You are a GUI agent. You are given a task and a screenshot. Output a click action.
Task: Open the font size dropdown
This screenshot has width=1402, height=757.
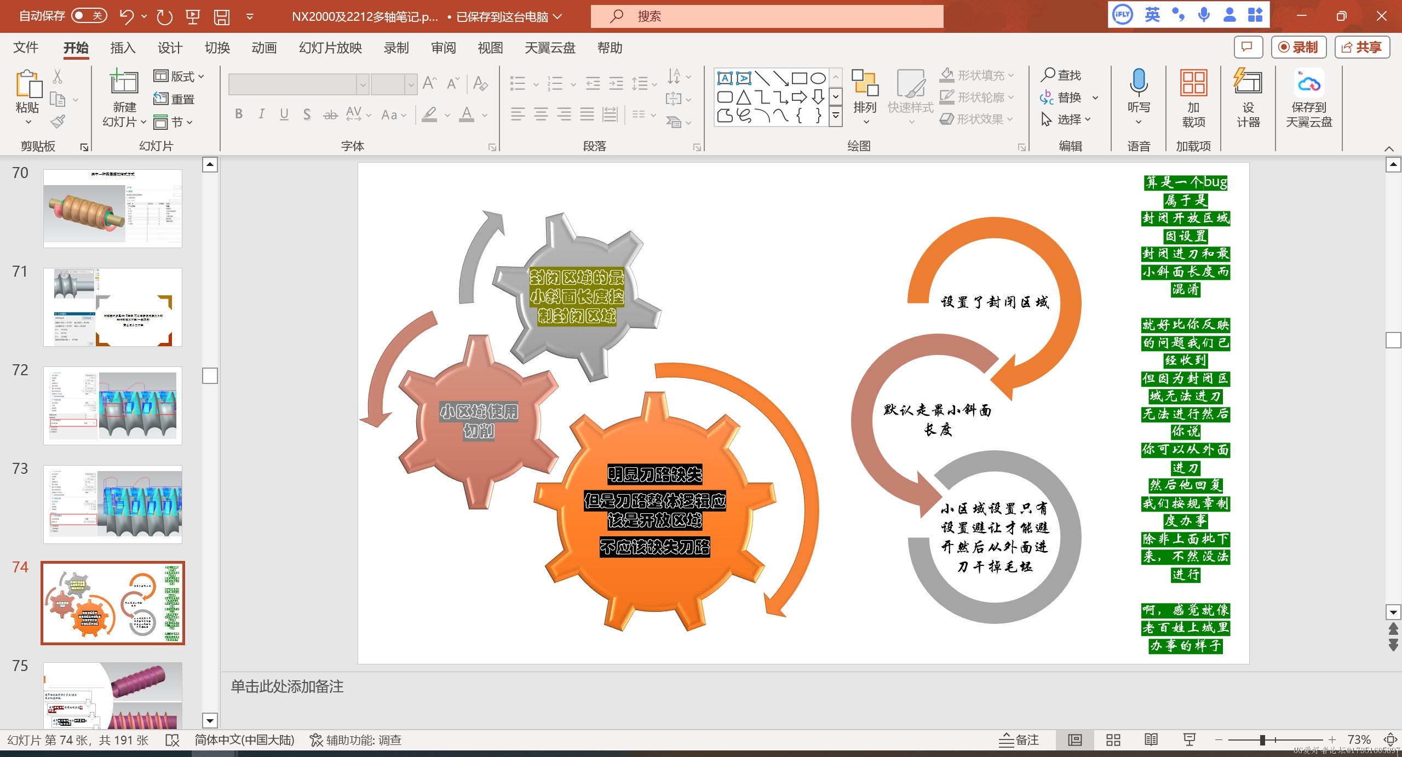(x=411, y=84)
